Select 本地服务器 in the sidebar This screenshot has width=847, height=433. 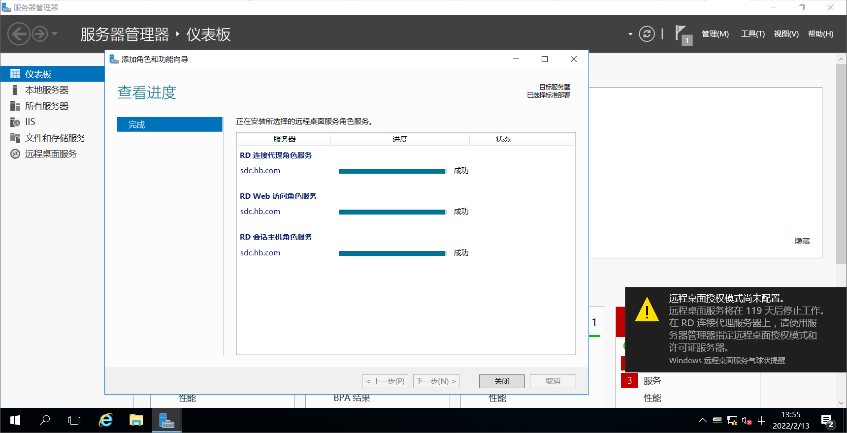click(x=47, y=90)
